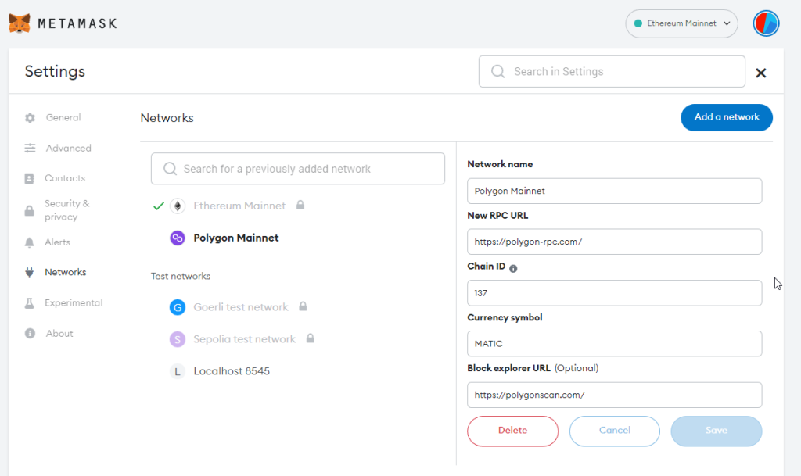Click the Sepolia network S icon
Image resolution: width=801 pixels, height=476 pixels.
(x=178, y=339)
